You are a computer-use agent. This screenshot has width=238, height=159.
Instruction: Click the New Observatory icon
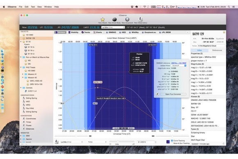(141, 19)
